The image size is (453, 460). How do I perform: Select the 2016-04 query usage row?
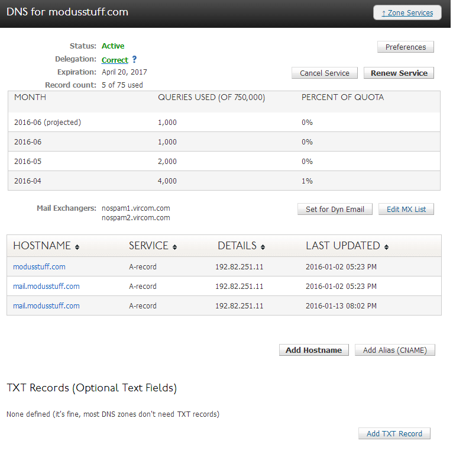coord(224,181)
